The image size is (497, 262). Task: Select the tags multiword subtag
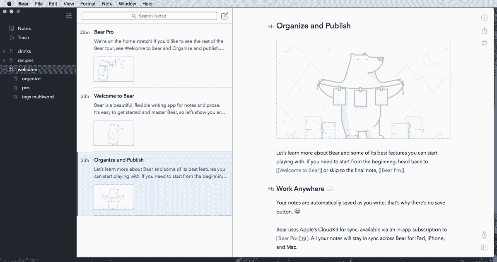pos(38,97)
